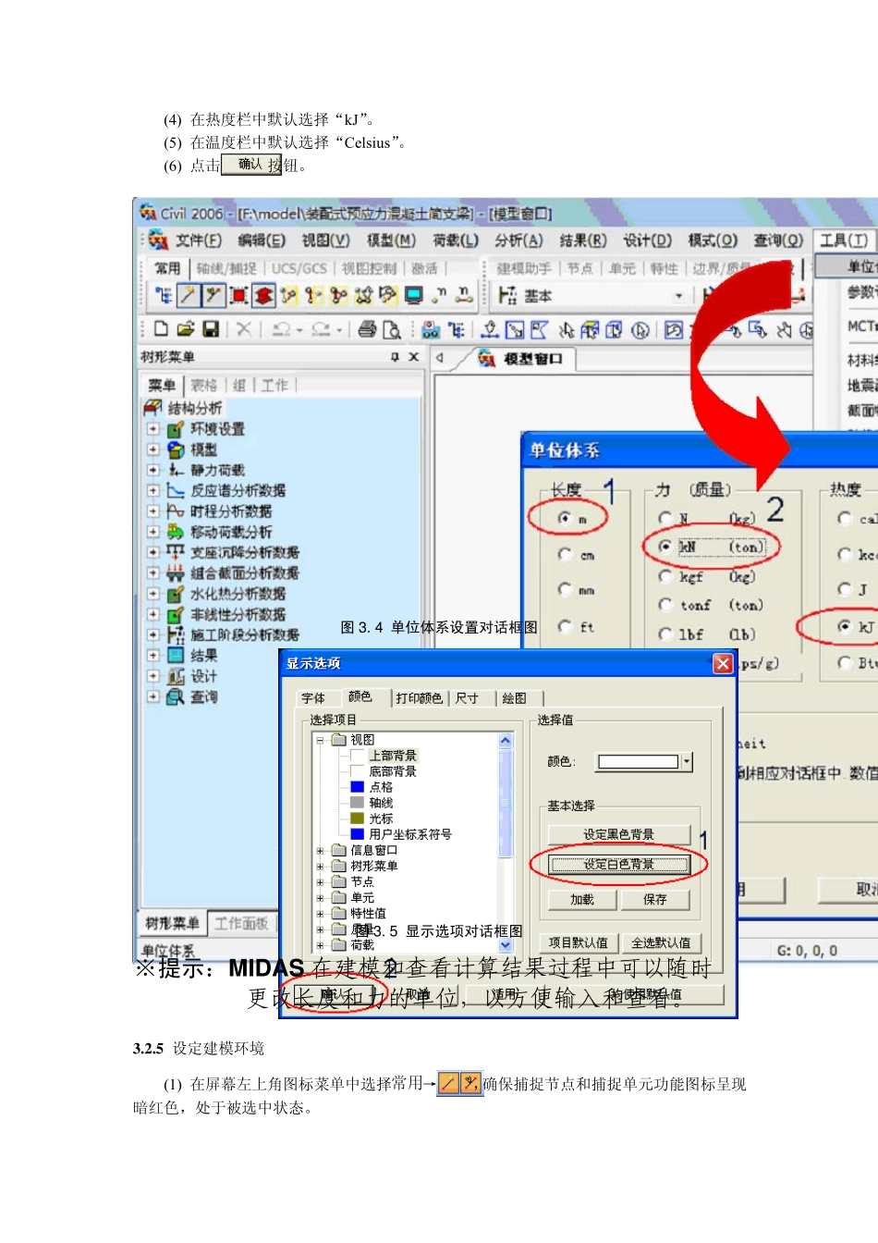Screen dimensions: 878x1243
Task: Toggle the element snap icon
Action: [x=213, y=296]
